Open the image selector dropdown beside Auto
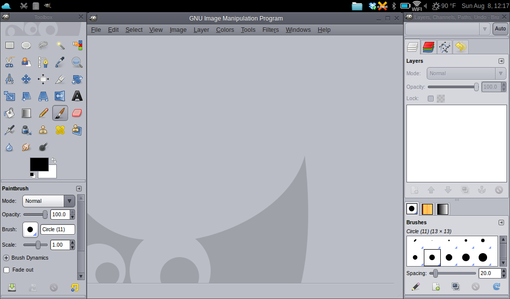The width and height of the screenshot is (510, 299). pos(447,29)
